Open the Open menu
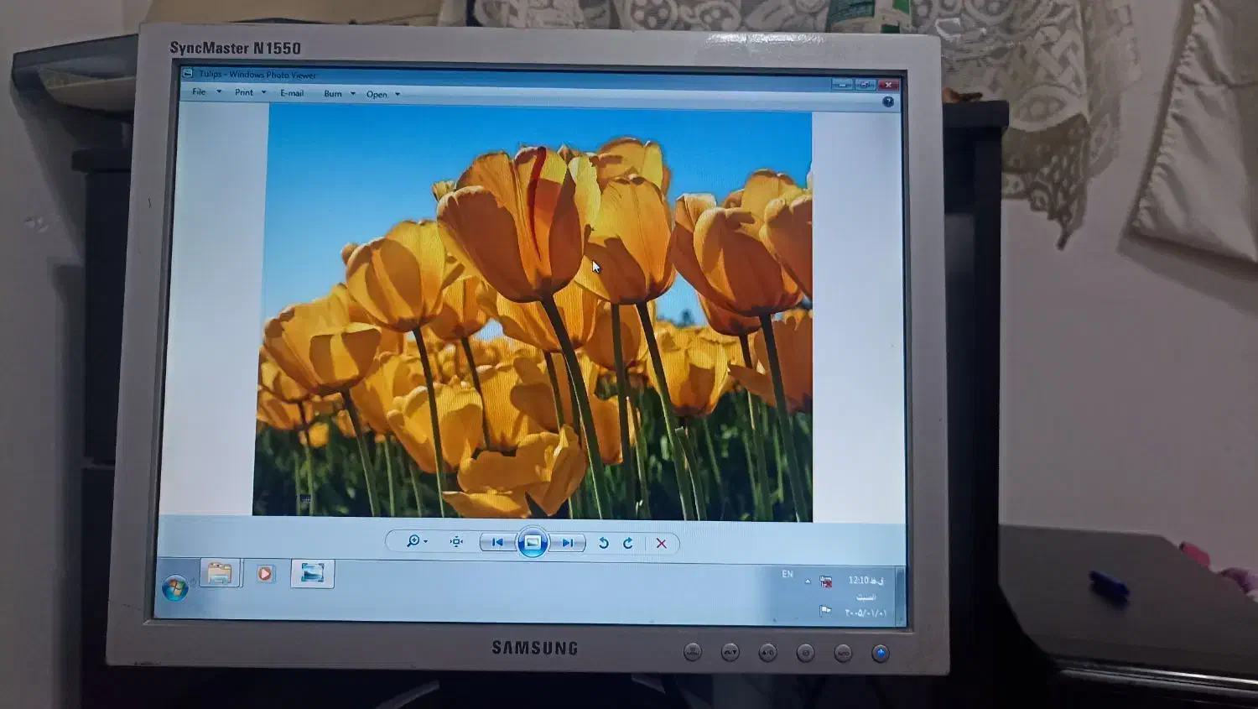This screenshot has width=1258, height=709. pos(382,94)
